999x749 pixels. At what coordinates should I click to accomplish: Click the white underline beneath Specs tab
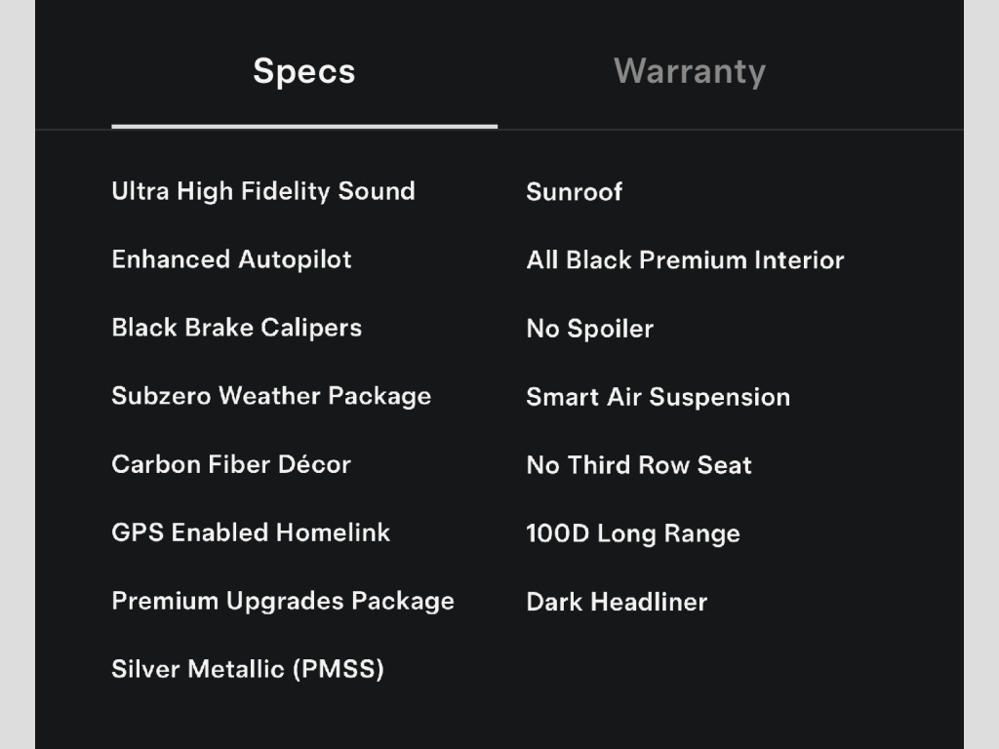(x=303, y=126)
